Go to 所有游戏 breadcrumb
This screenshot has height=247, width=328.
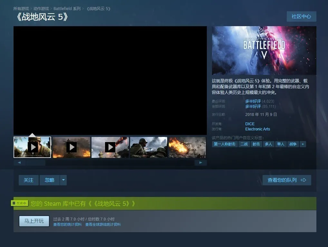click(x=21, y=9)
